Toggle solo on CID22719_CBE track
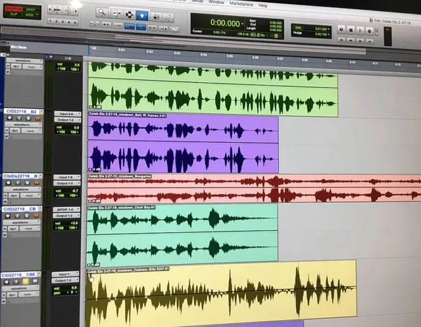Screen dimensions: 421x327 26,282
